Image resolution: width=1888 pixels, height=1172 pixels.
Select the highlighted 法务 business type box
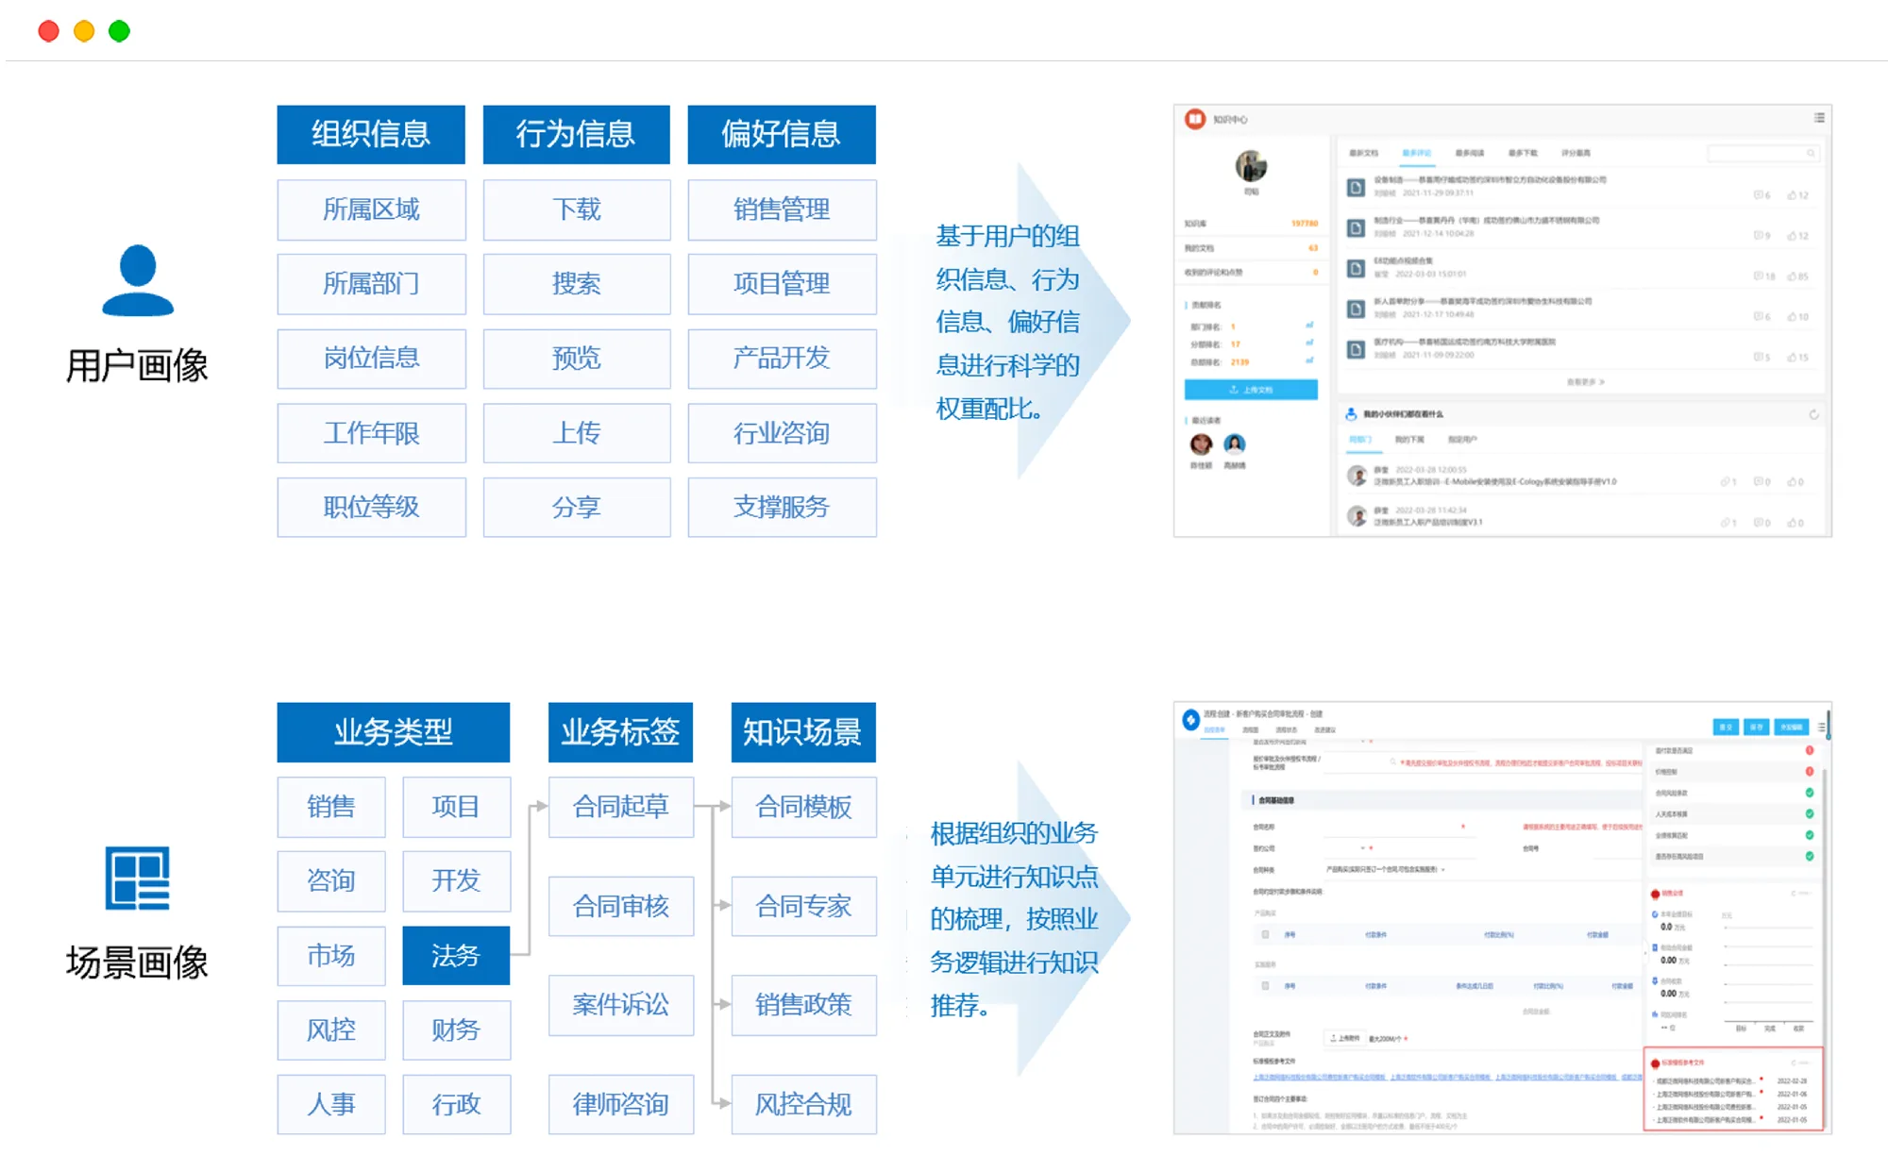pyautogui.click(x=456, y=955)
